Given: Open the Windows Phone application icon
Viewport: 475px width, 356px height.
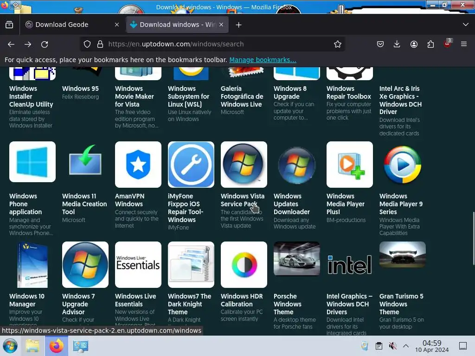Looking at the screenshot, I should 32,162.
